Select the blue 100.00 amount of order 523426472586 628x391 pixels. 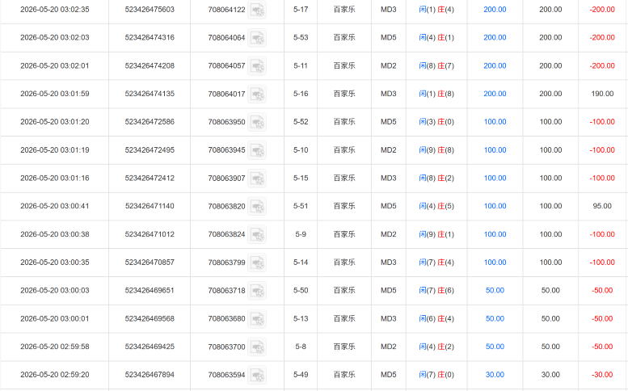pos(495,122)
